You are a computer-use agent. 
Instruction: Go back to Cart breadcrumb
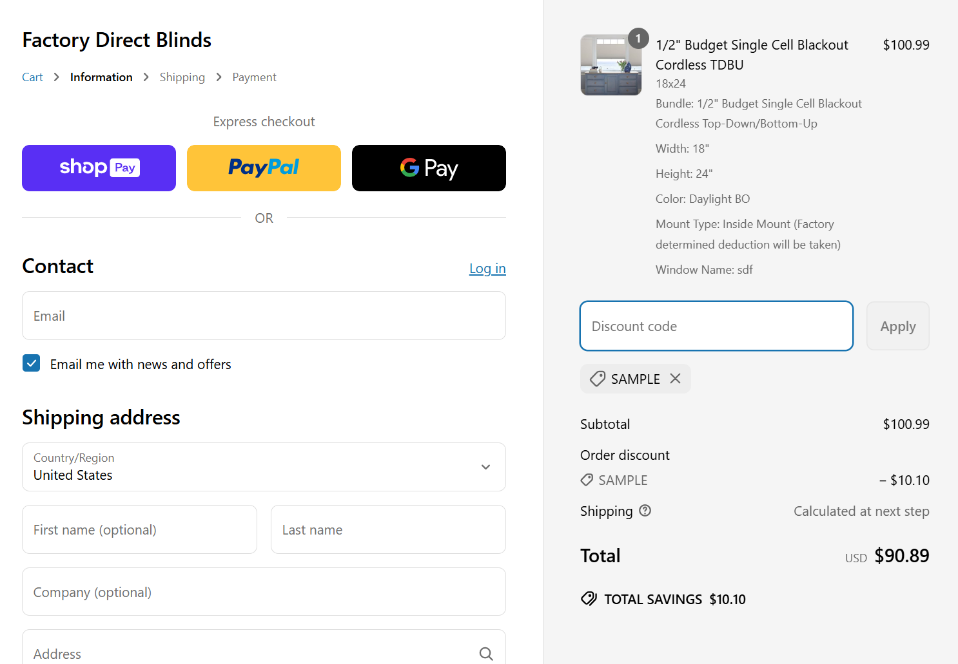pyautogui.click(x=32, y=77)
